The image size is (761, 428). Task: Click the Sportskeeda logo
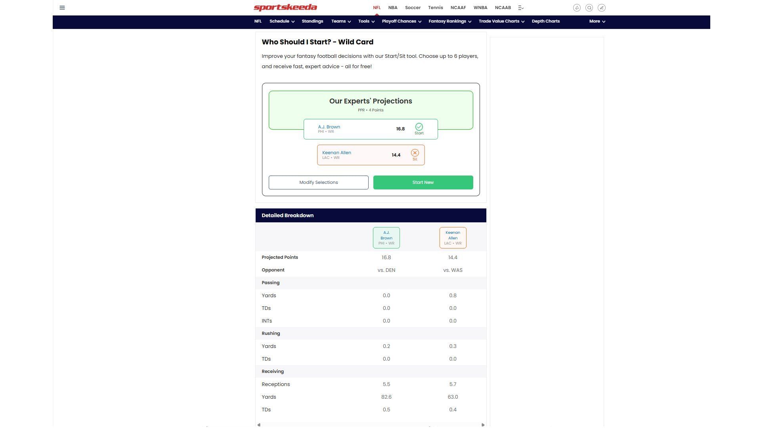point(285,8)
